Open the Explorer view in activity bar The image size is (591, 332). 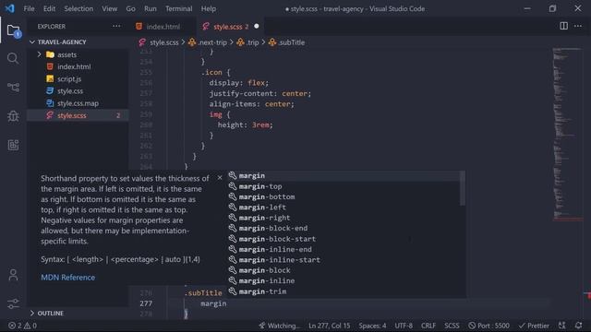point(13,30)
